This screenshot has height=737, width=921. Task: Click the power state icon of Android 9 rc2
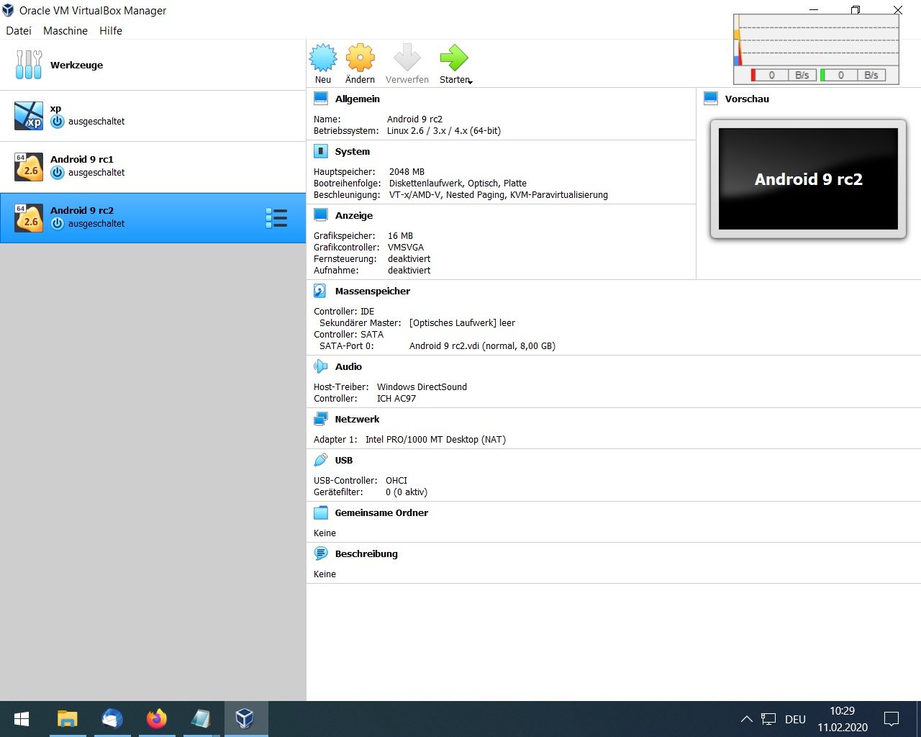point(58,223)
